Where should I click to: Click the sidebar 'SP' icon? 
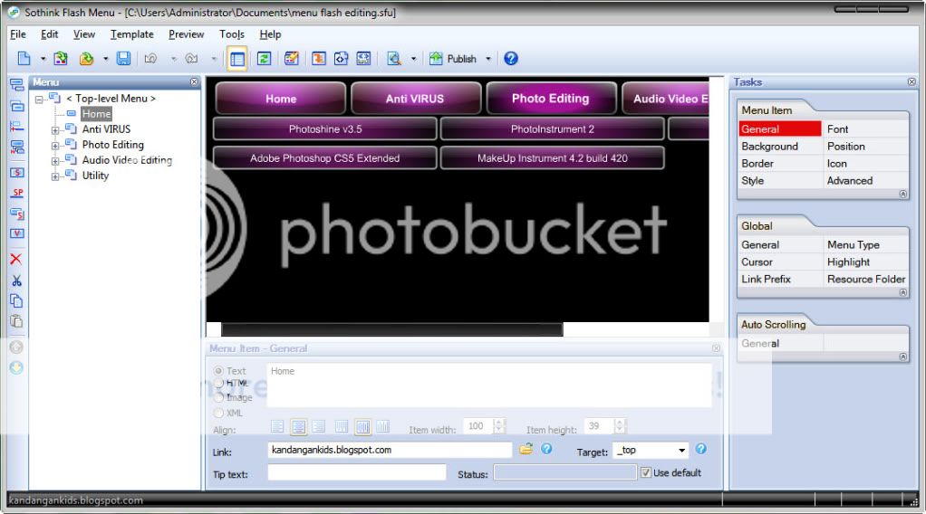(16, 193)
